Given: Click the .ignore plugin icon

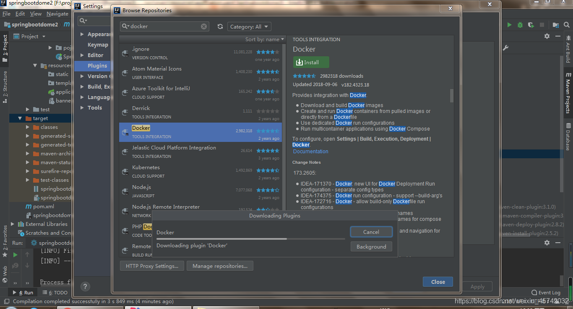Looking at the screenshot, I should point(125,53).
